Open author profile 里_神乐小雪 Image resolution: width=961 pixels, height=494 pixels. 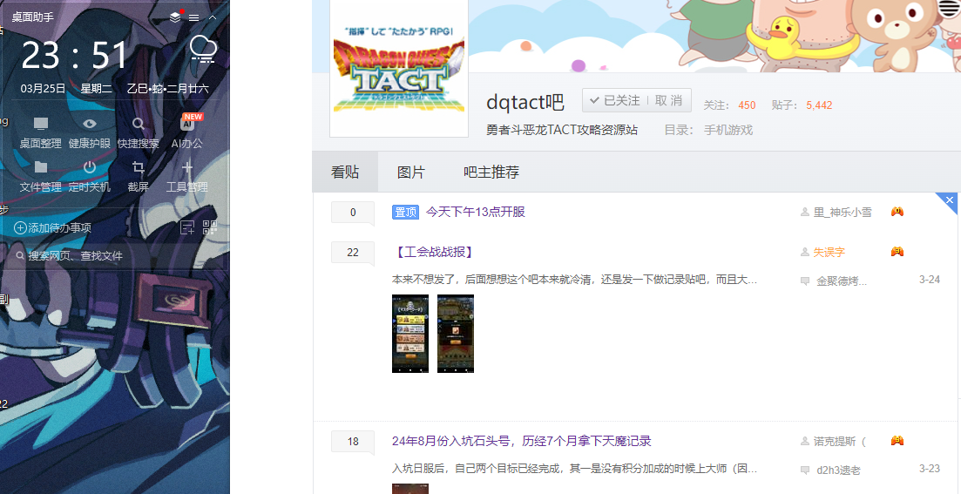(843, 212)
